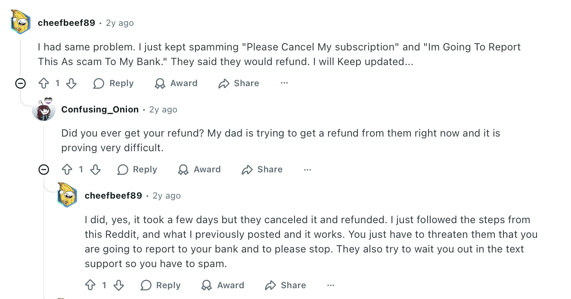Downvote cheefbeef89's refund confirmation reply
Image resolution: width=571 pixels, height=299 pixels.
pyautogui.click(x=118, y=285)
